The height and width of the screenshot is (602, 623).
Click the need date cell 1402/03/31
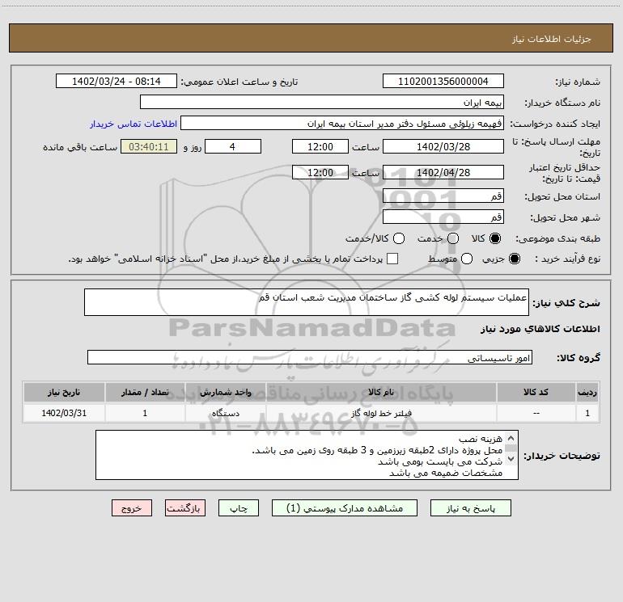coord(64,413)
